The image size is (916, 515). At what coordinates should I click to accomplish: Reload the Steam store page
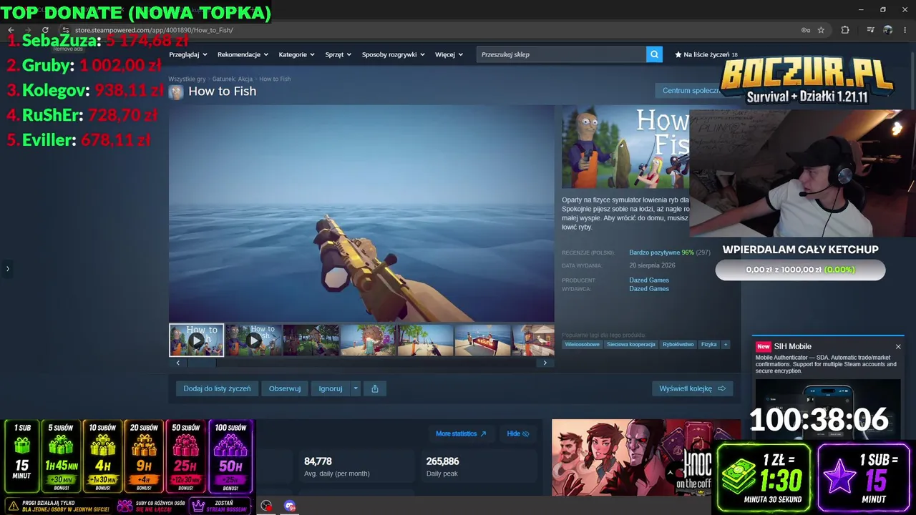point(45,30)
